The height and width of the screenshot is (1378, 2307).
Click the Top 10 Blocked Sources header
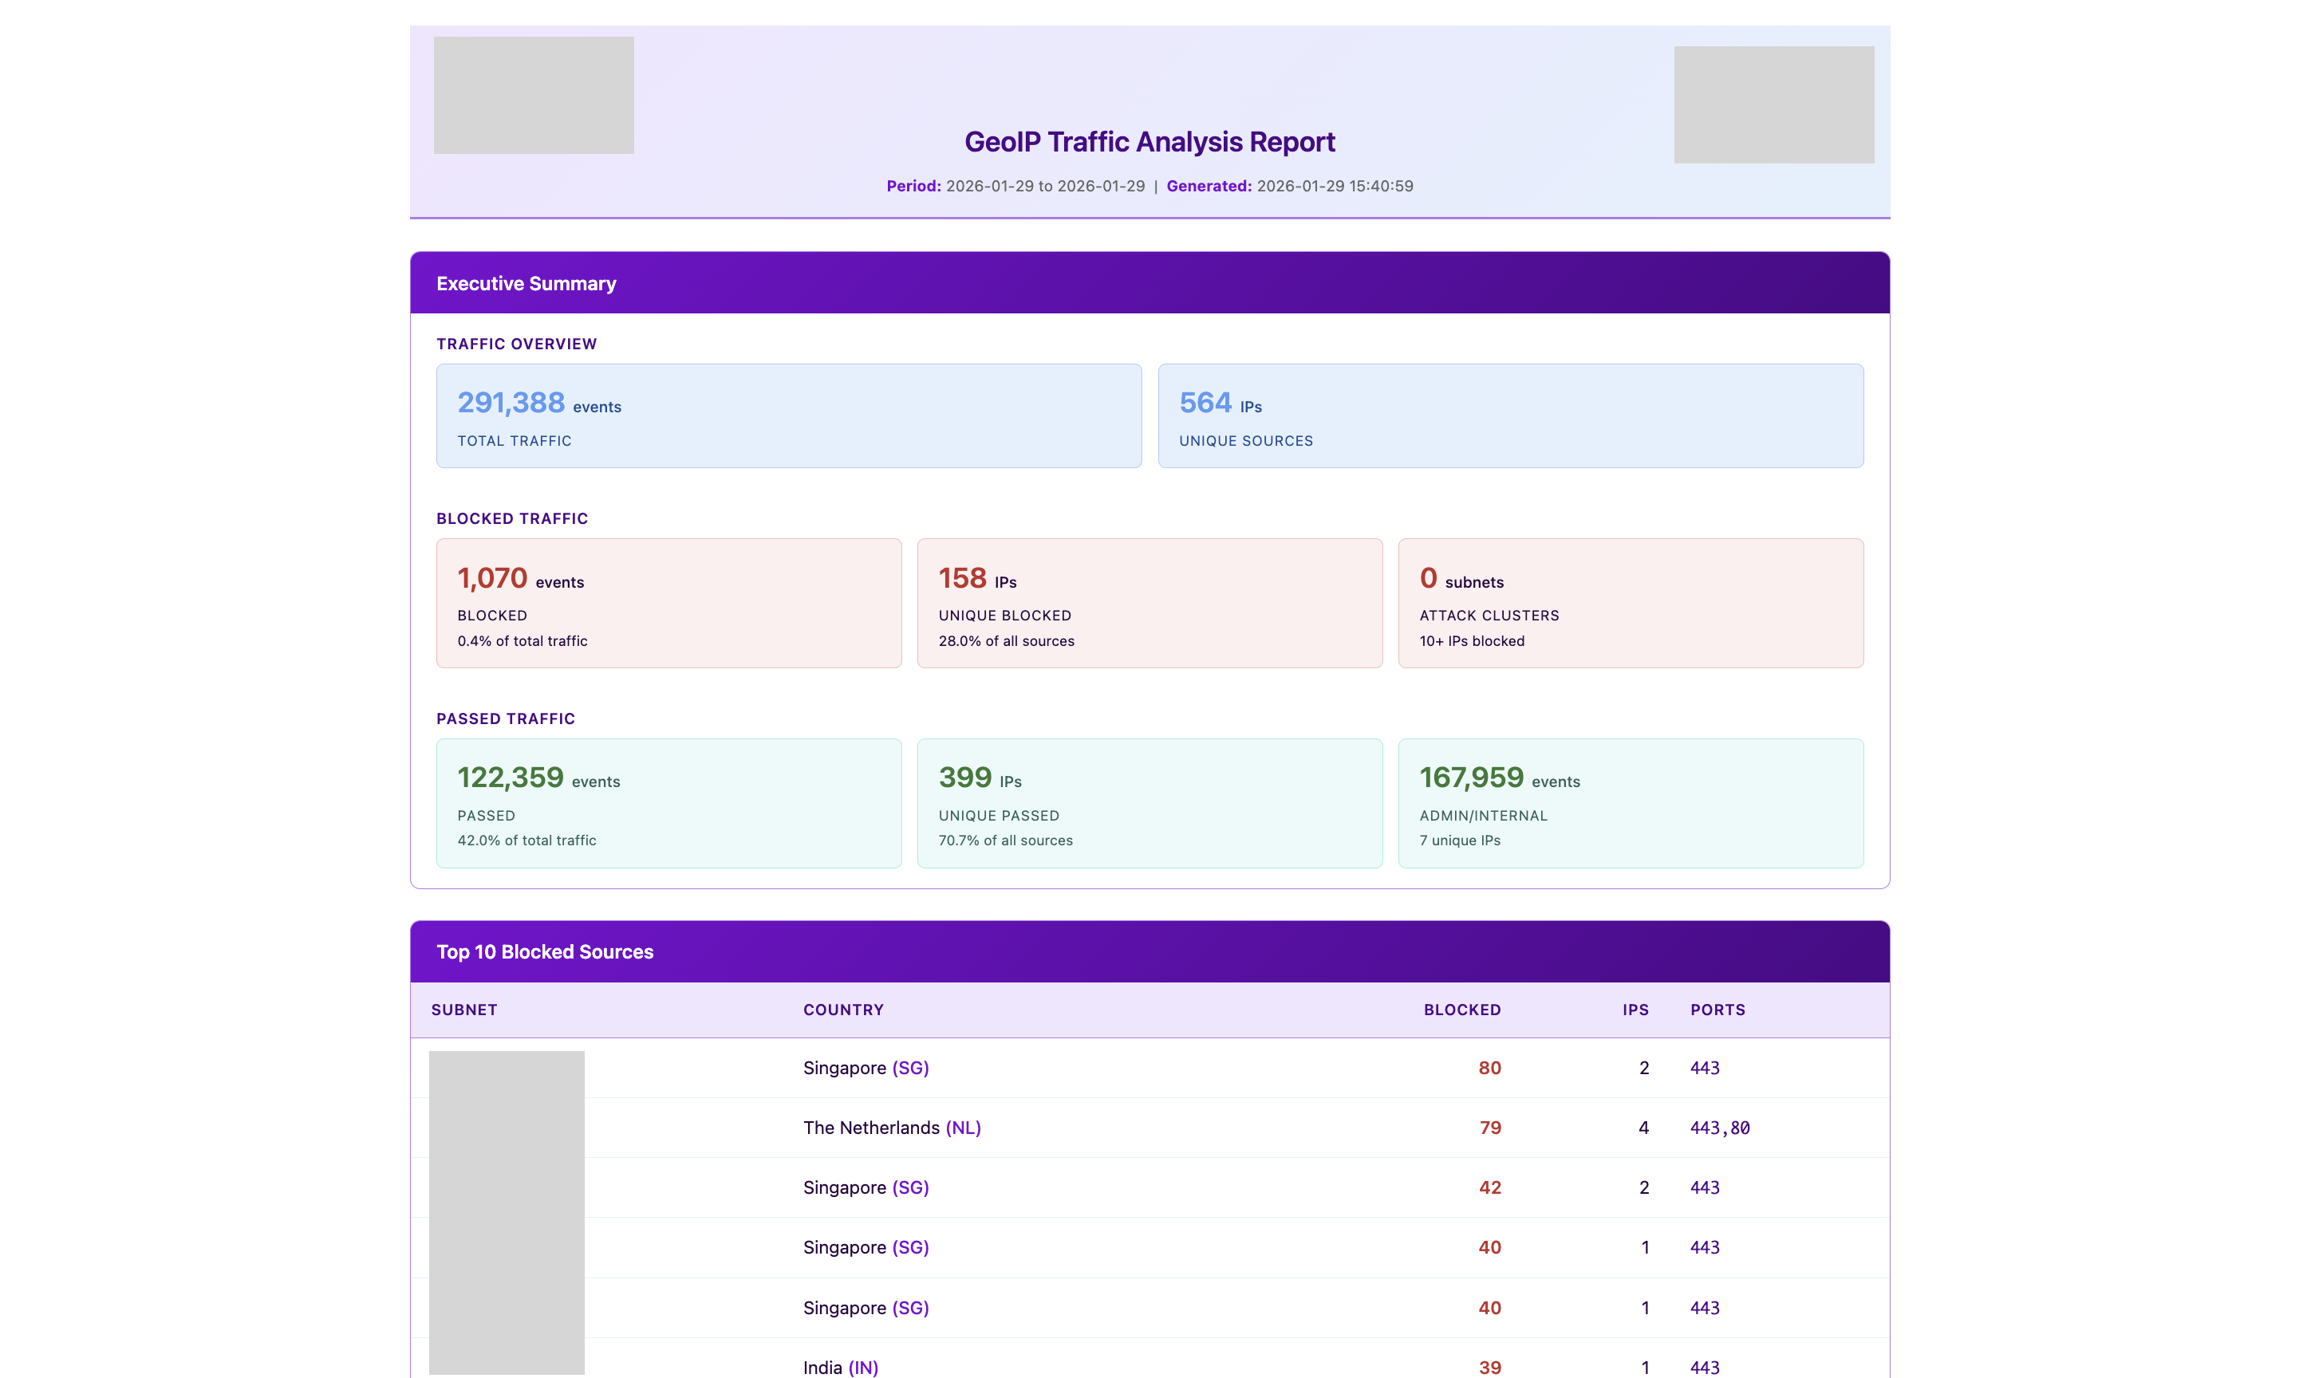click(x=545, y=952)
